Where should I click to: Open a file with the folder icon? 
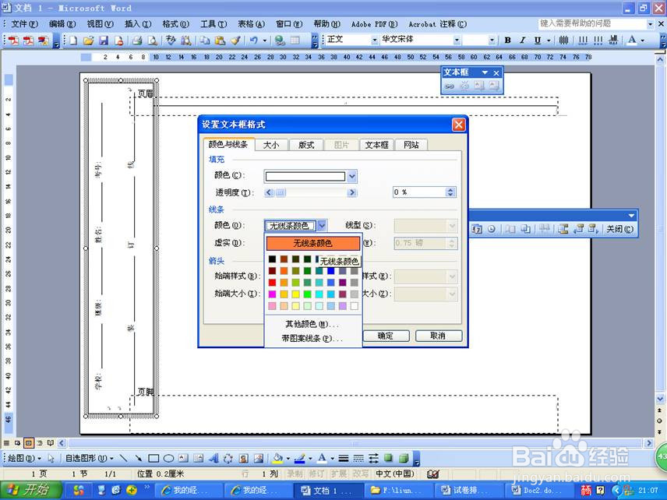tap(88, 40)
